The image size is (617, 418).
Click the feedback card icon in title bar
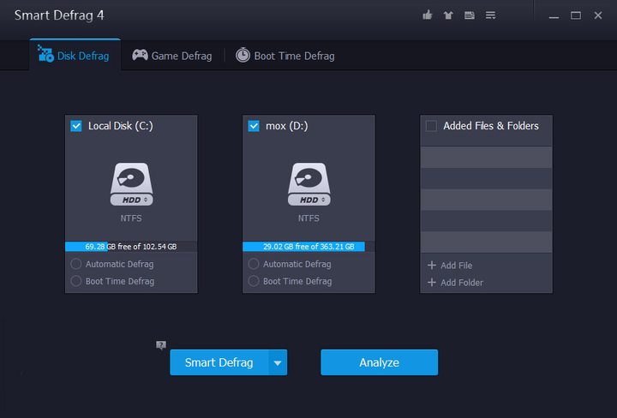(470, 15)
